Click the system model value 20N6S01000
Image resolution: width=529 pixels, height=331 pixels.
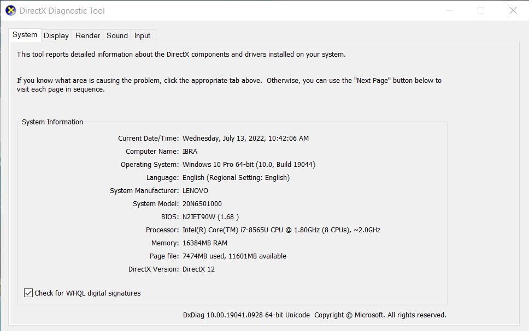[202, 204]
